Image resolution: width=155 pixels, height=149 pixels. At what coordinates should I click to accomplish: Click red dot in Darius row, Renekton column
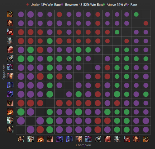click(x=146, y=23)
